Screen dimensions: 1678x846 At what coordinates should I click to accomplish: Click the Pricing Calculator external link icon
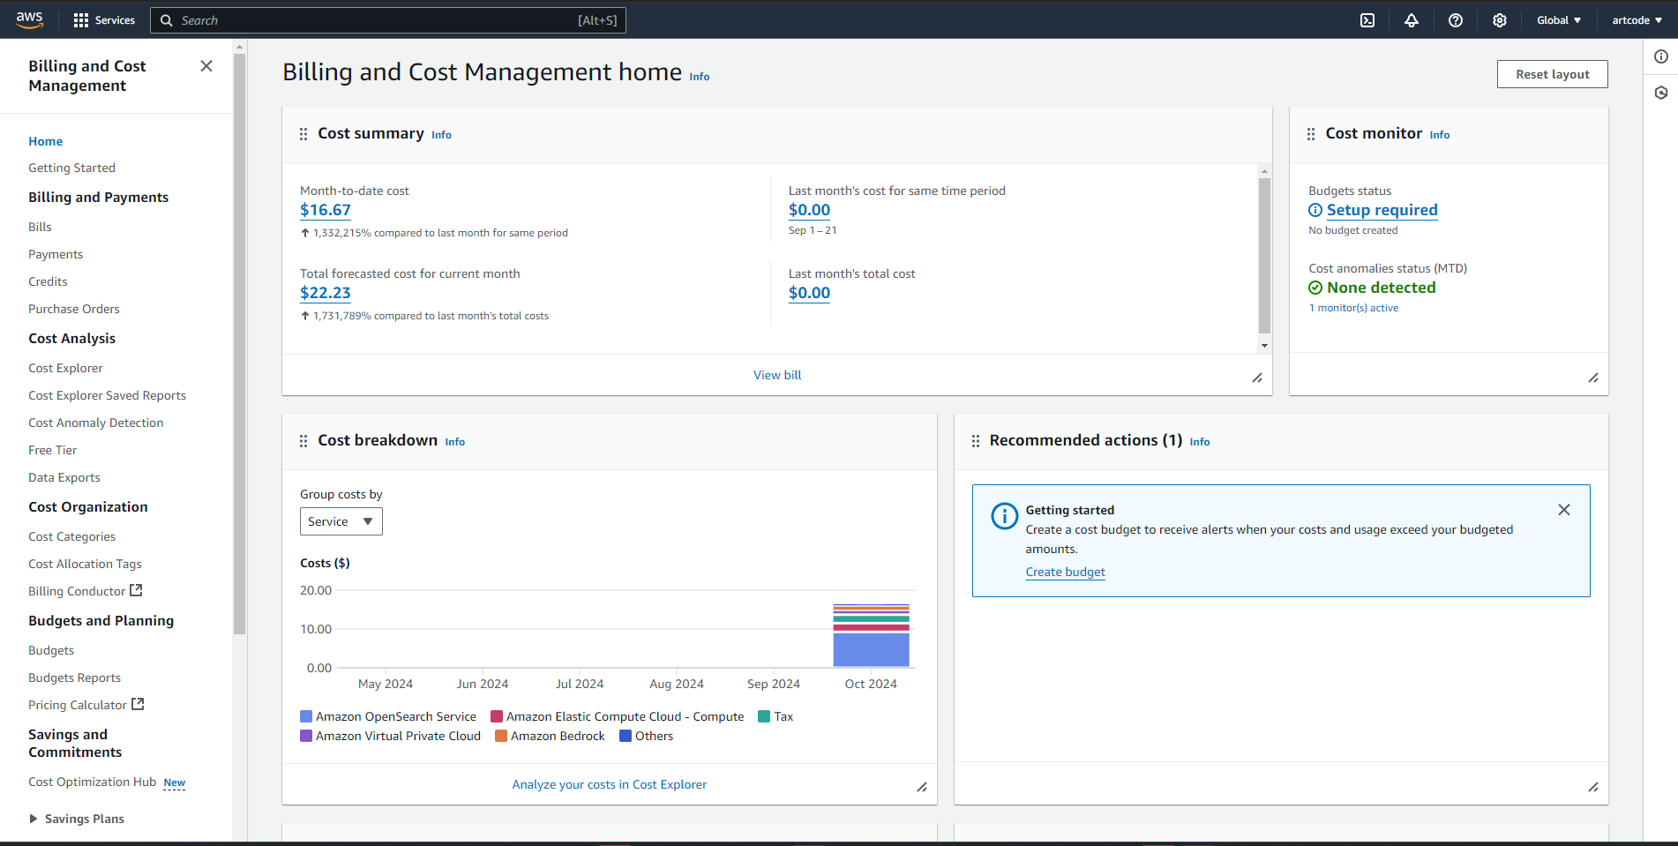coord(138,704)
